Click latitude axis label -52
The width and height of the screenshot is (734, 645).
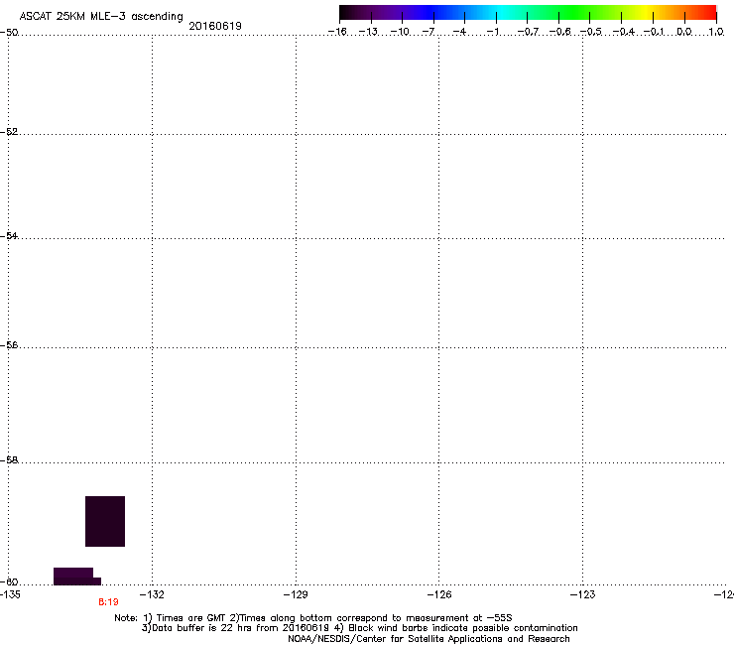9,132
